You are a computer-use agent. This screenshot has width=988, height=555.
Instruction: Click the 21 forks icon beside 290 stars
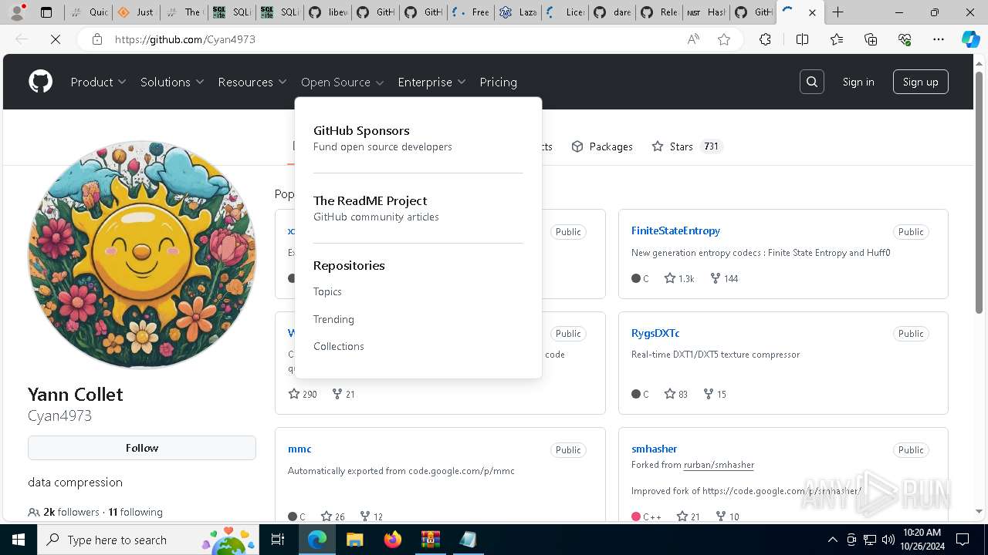pyautogui.click(x=337, y=394)
